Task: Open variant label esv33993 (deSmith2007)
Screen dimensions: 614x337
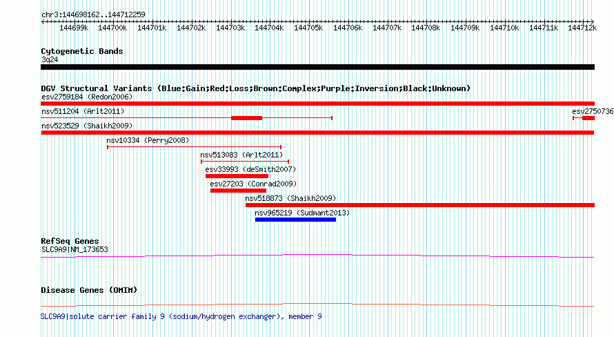Action: pos(250,169)
